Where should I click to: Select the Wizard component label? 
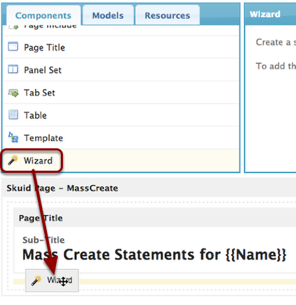click(38, 161)
